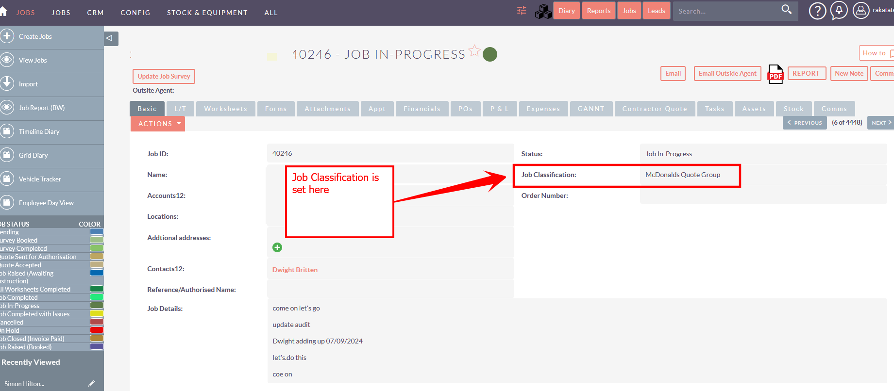Image resolution: width=894 pixels, height=391 pixels.
Task: Switch to the Comms tab
Action: 834,109
